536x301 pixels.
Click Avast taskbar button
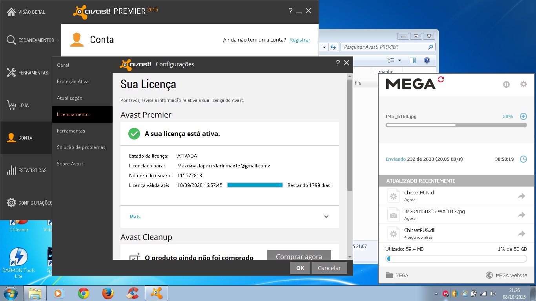click(157, 293)
